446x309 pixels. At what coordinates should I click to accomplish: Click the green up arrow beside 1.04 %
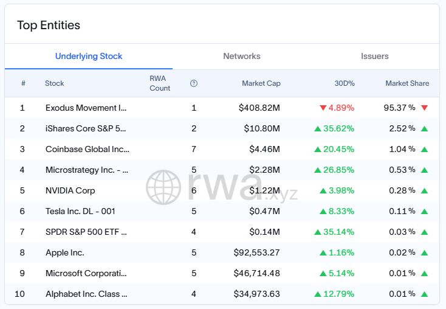[424, 149]
